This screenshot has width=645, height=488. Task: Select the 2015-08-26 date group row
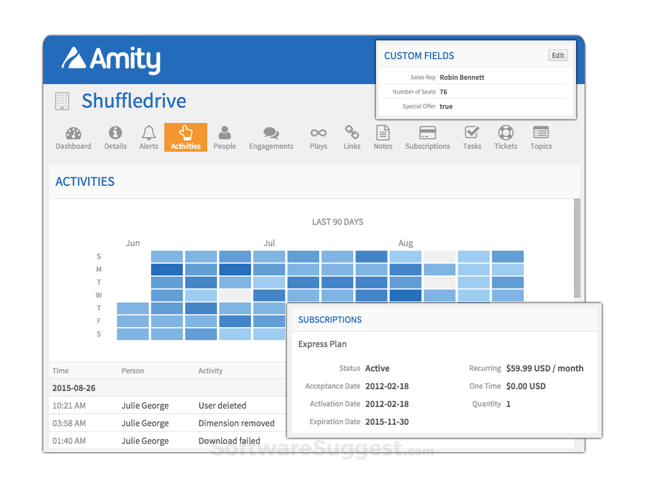click(167, 388)
